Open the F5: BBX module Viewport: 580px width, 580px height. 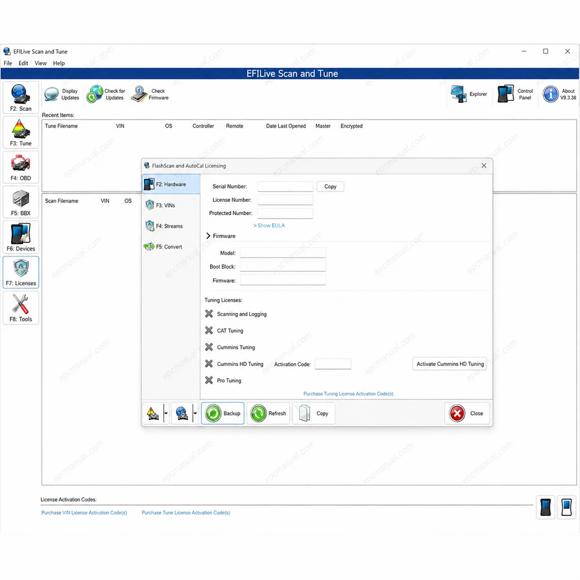21,202
